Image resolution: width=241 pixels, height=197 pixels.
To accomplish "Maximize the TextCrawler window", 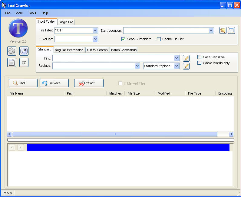I will coord(230,5).
